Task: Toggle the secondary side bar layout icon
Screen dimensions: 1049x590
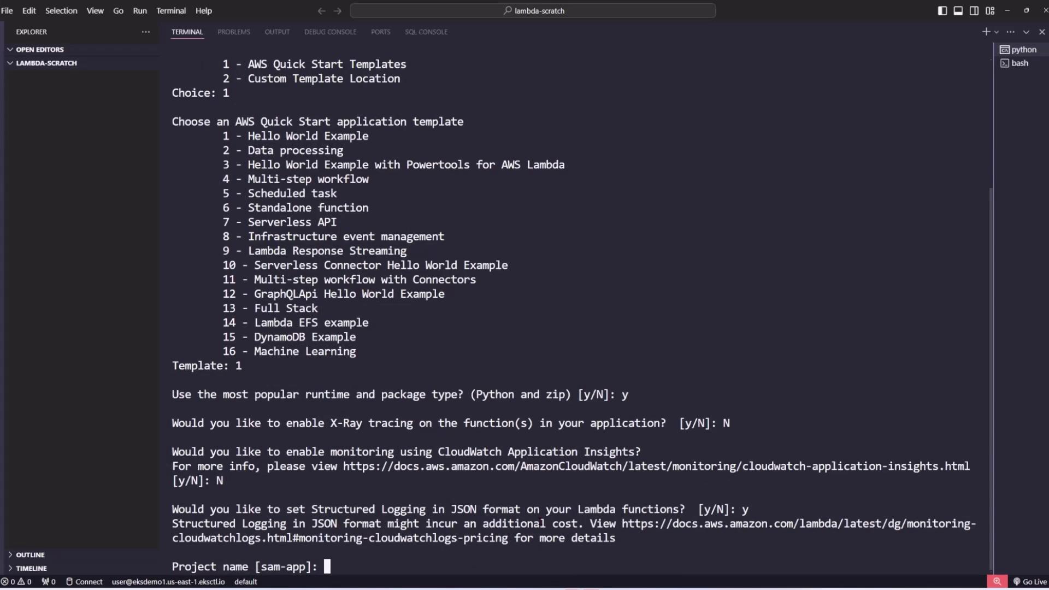Action: [974, 10]
